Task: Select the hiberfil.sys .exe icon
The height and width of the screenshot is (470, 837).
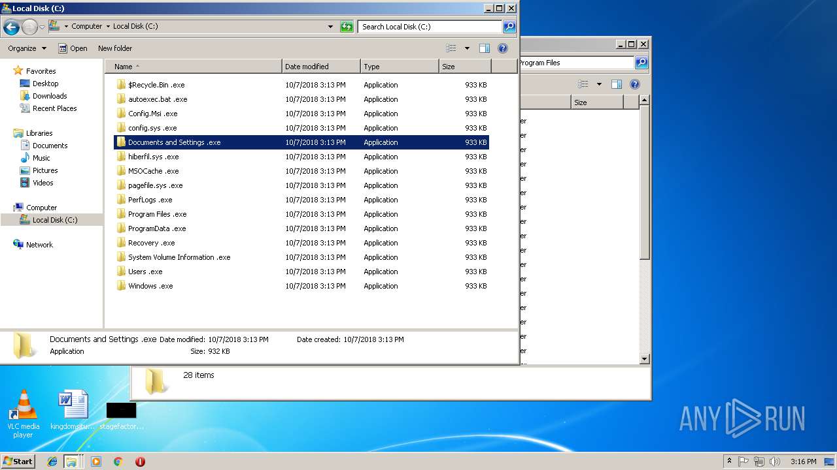Action: pos(121,157)
